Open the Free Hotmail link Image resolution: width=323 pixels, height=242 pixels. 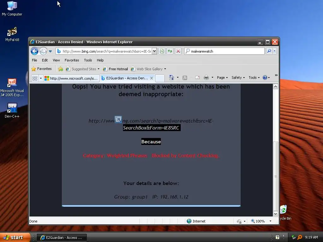[115, 69]
